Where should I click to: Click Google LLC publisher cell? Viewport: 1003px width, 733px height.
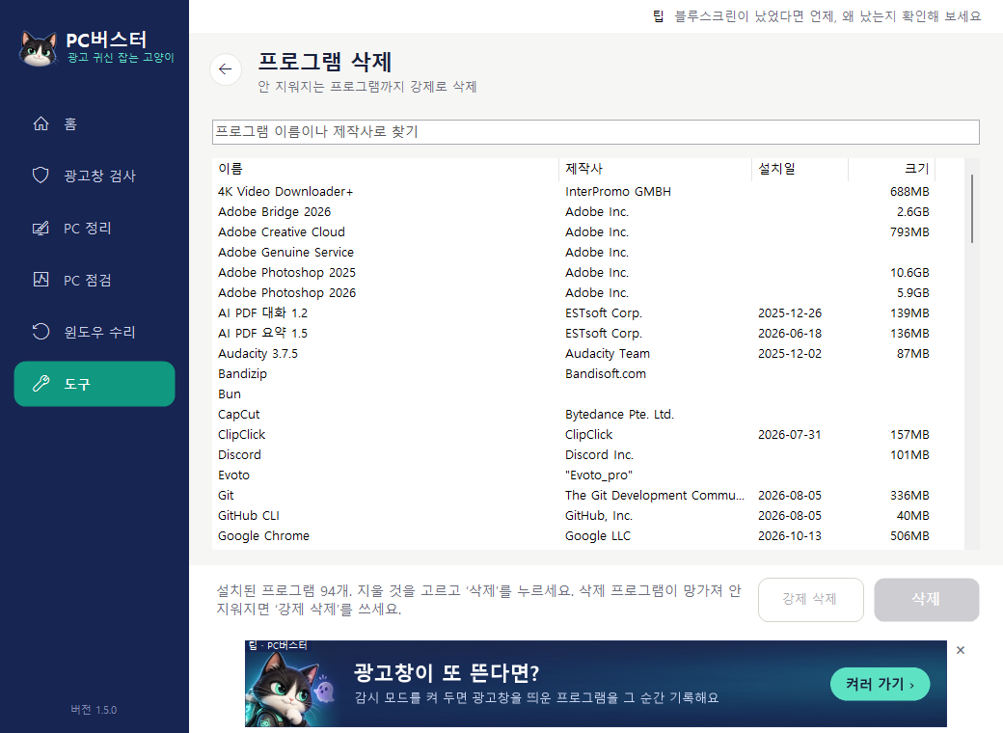(597, 536)
